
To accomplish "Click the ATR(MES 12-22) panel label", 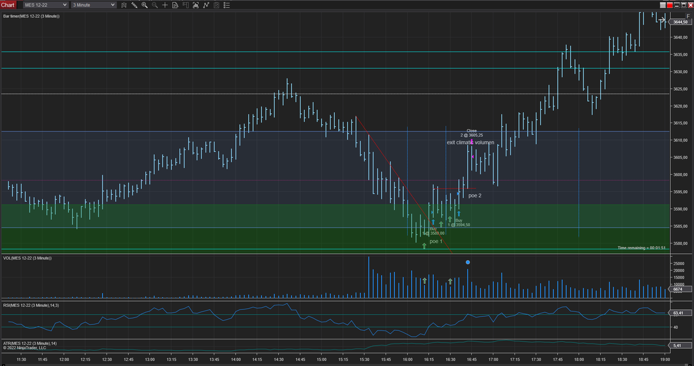I will tap(29, 343).
